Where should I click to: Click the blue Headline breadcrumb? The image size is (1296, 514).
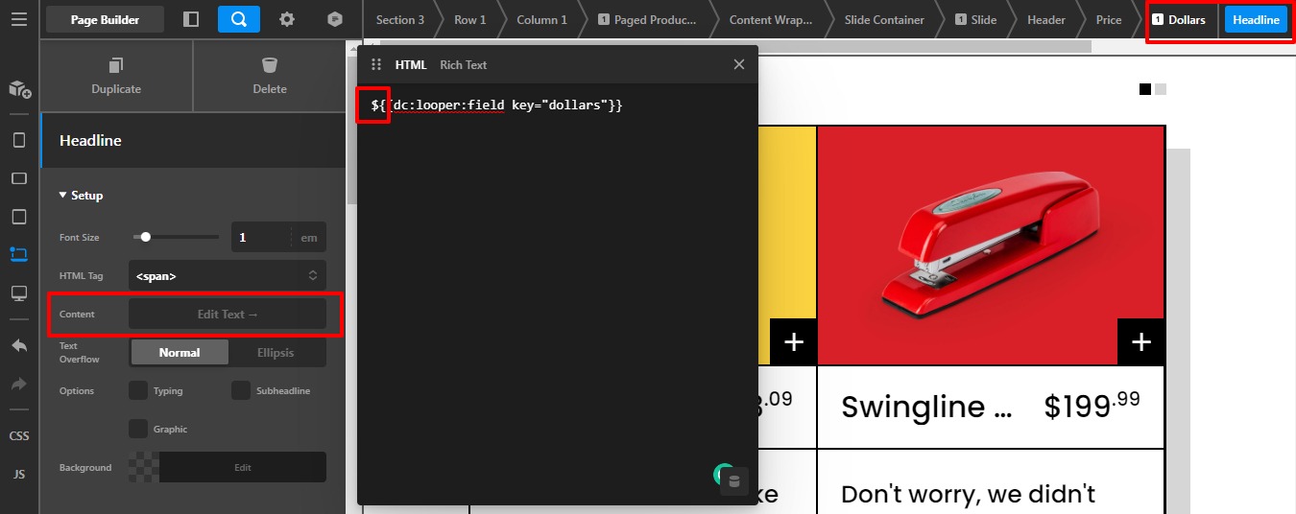(1256, 19)
